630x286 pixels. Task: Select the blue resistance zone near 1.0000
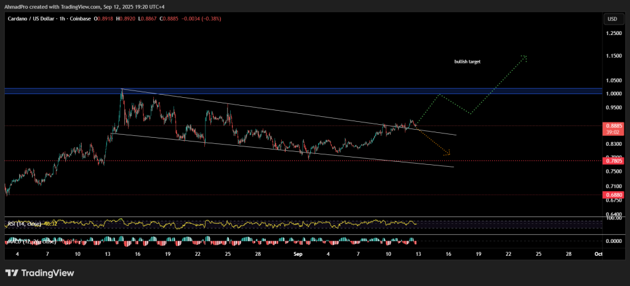pyautogui.click(x=308, y=91)
